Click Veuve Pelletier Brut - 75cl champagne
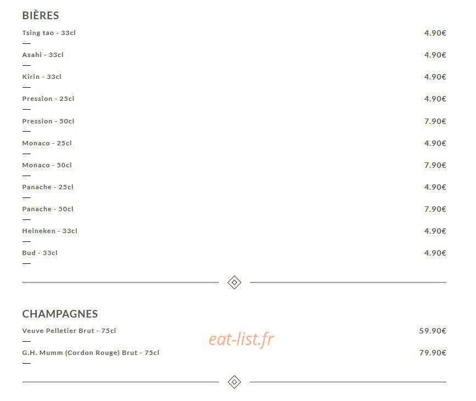 coord(69,331)
